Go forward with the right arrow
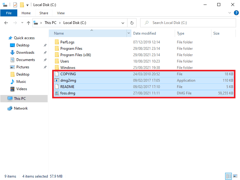240x180 pixels. click(15, 23)
